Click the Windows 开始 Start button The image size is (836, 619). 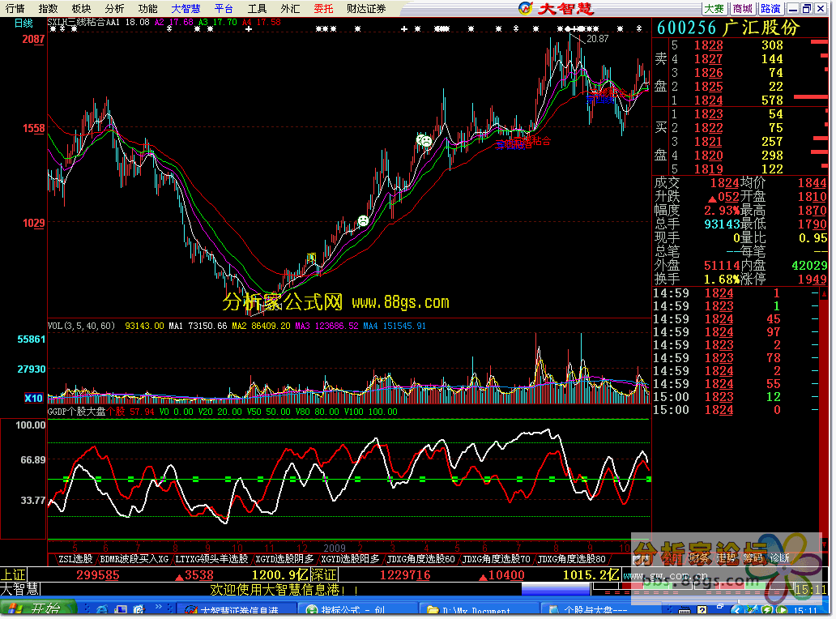[38, 608]
